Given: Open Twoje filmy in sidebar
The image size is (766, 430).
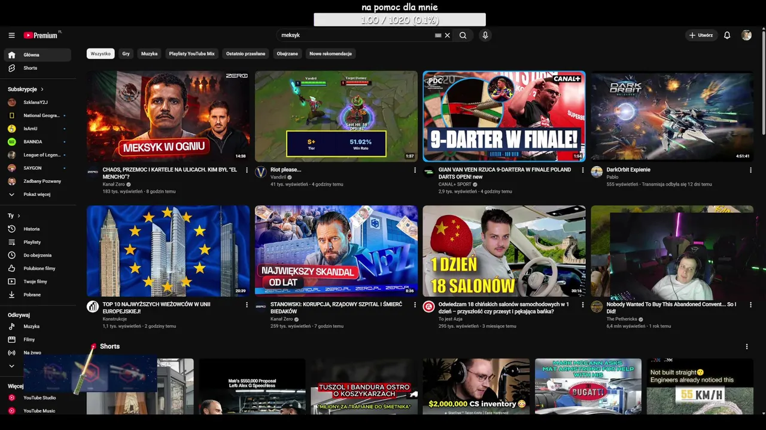Looking at the screenshot, I should click(37, 281).
